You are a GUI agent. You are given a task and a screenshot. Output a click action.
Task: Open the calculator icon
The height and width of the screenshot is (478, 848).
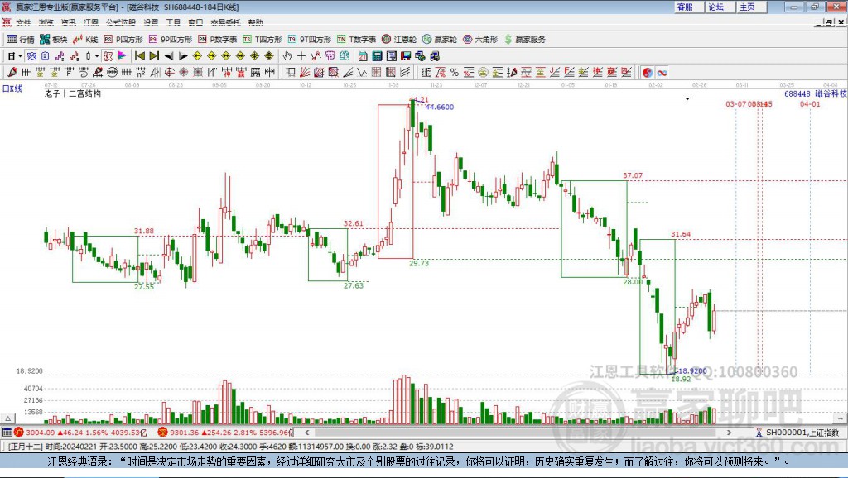coord(377,56)
